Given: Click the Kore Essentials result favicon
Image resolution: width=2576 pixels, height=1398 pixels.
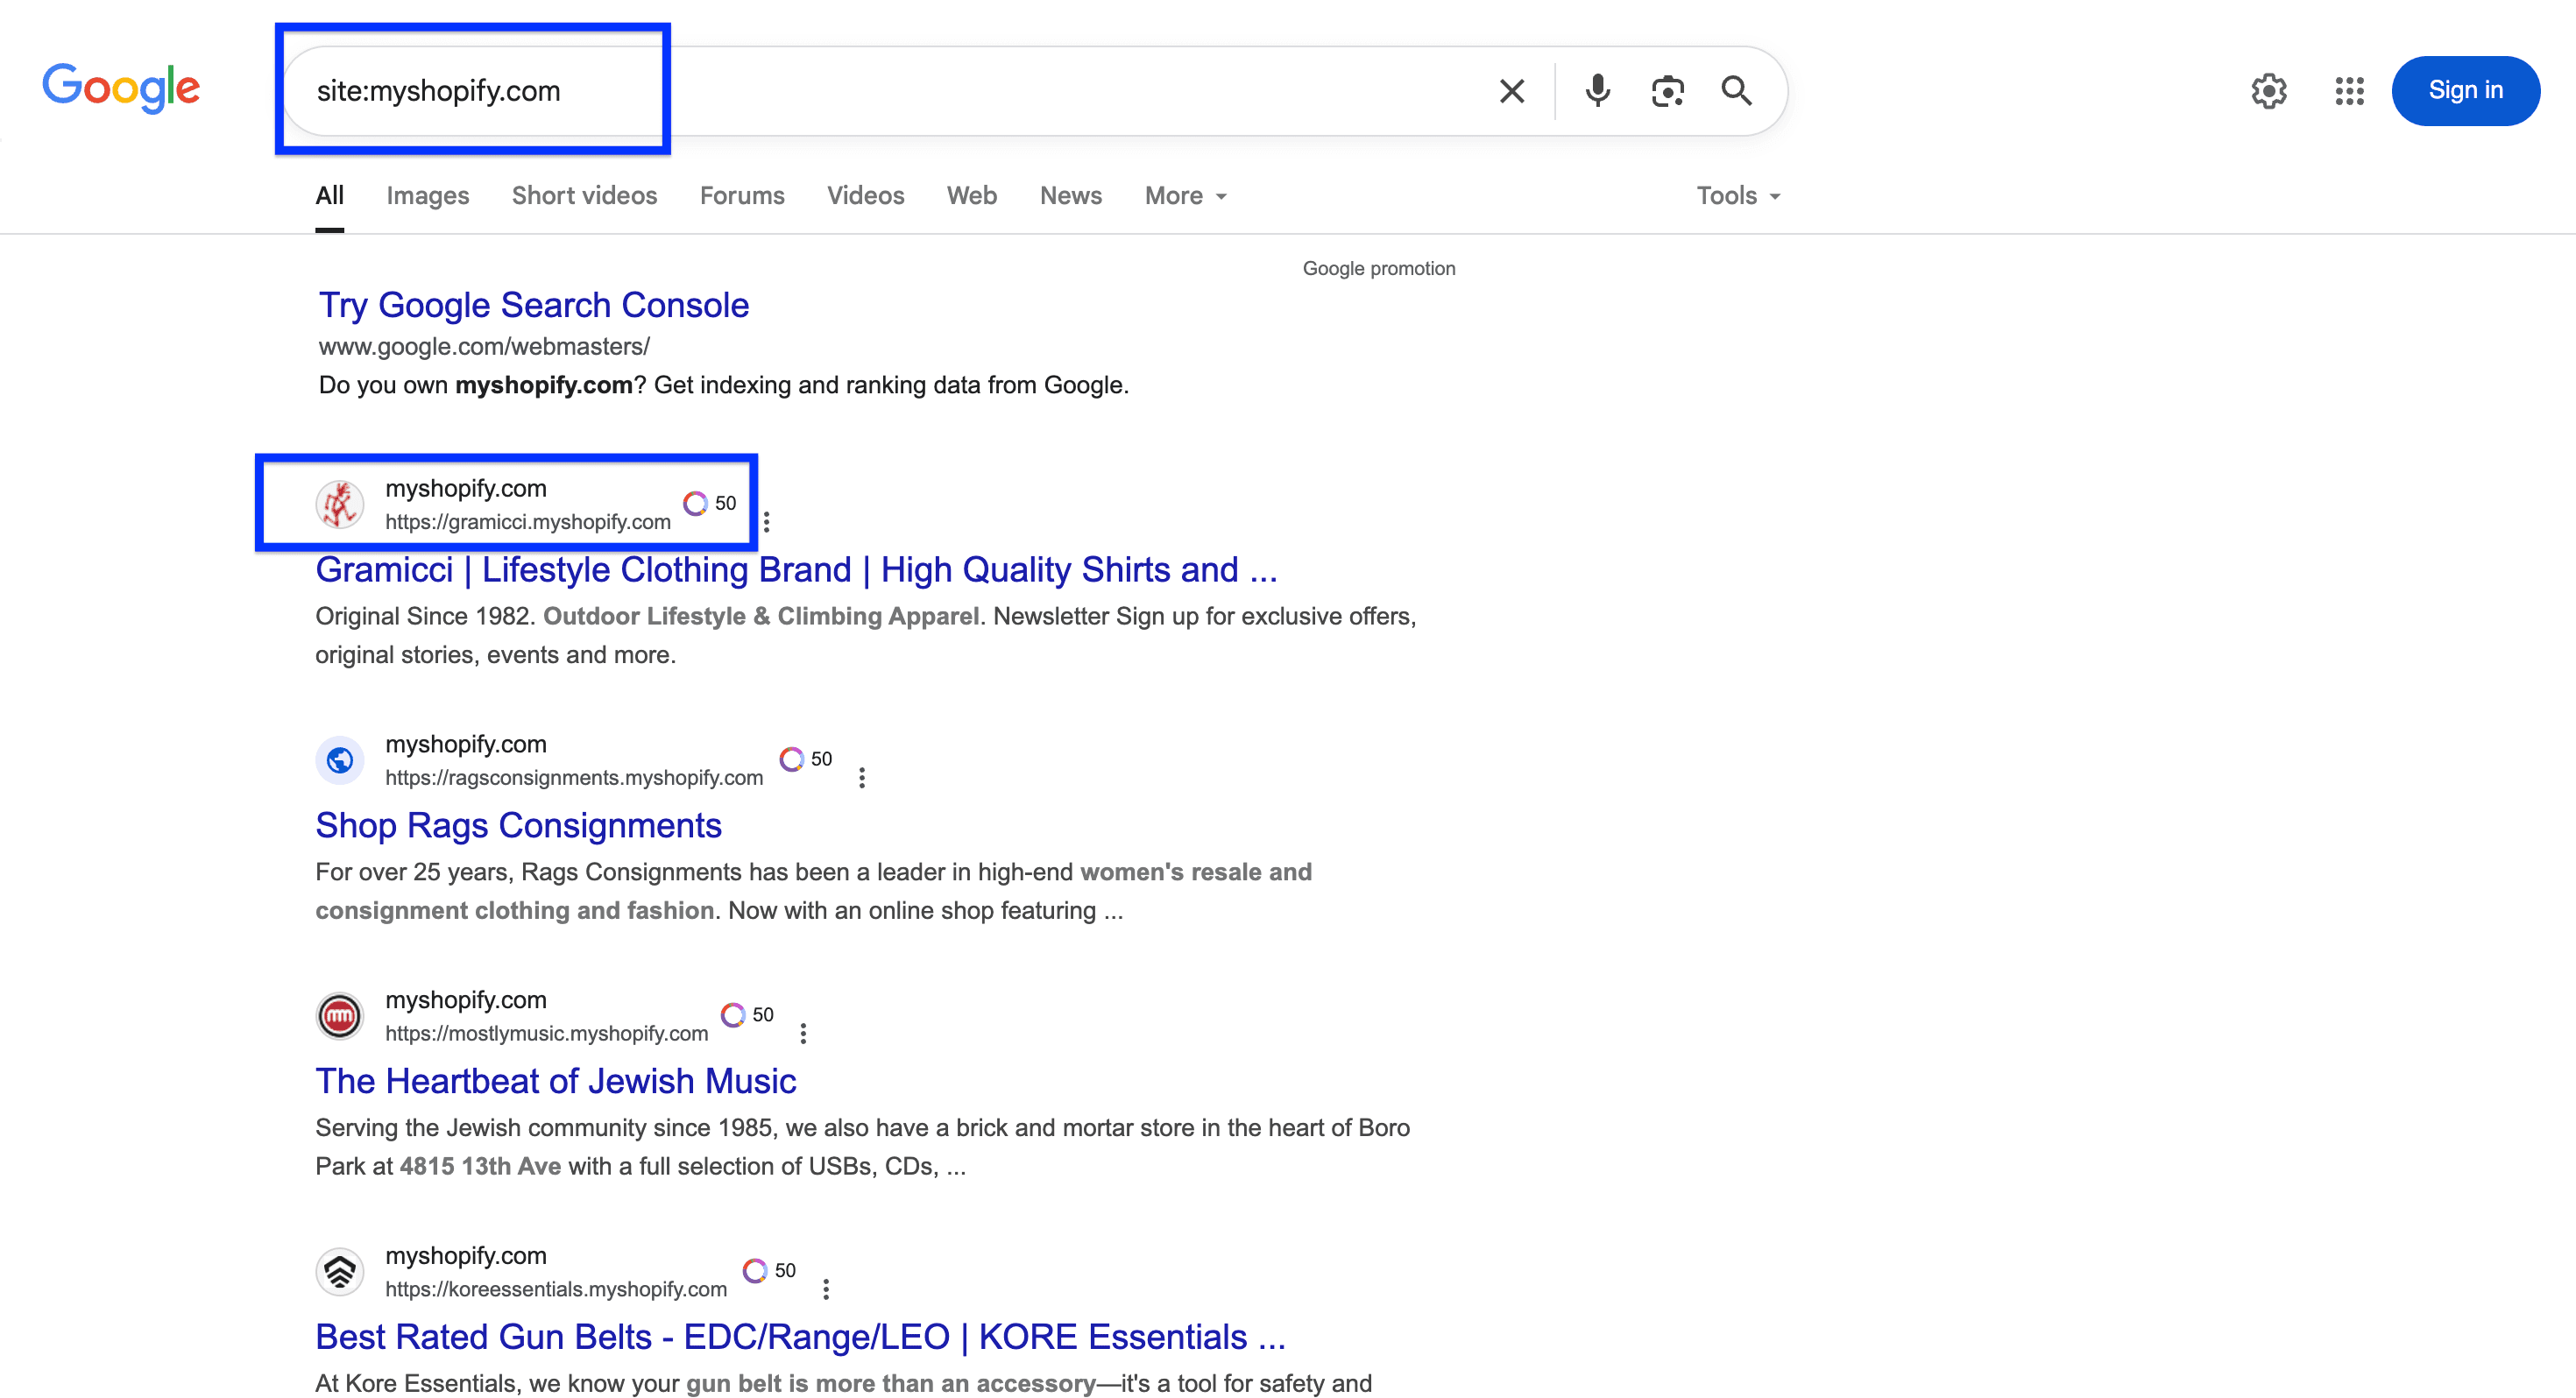Looking at the screenshot, I should tap(340, 1271).
